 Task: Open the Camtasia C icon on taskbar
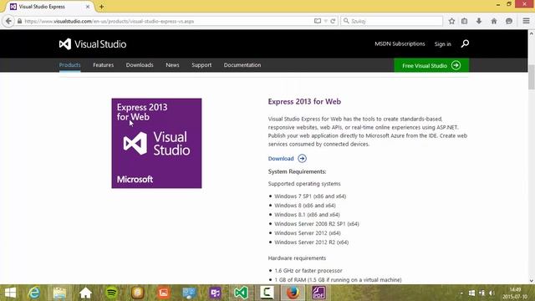(267, 293)
